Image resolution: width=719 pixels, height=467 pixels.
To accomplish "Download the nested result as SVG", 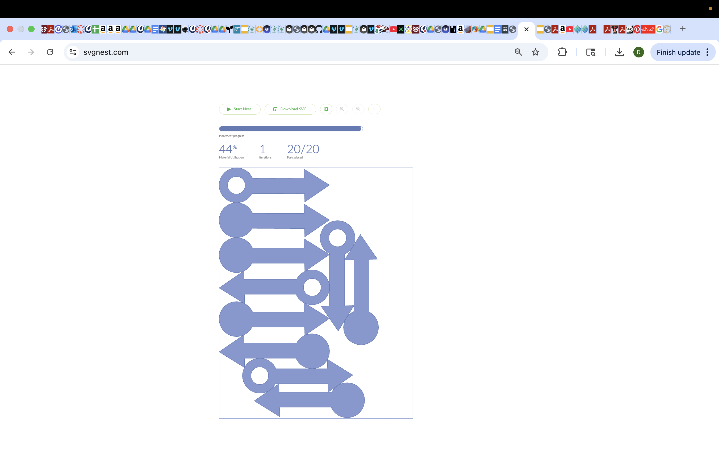I will point(290,109).
